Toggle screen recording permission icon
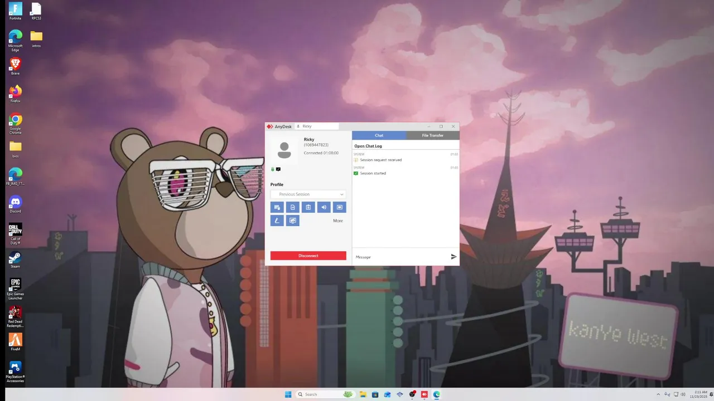Viewport: 714px width, 401px height. (x=340, y=207)
